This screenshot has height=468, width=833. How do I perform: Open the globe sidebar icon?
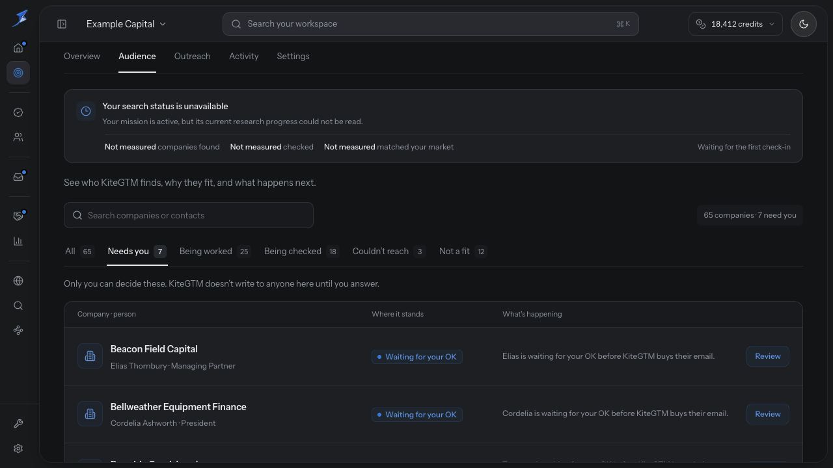[x=18, y=281]
